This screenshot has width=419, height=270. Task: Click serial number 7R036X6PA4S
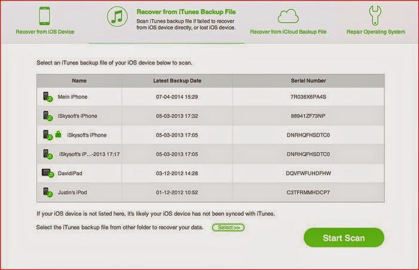coord(308,97)
